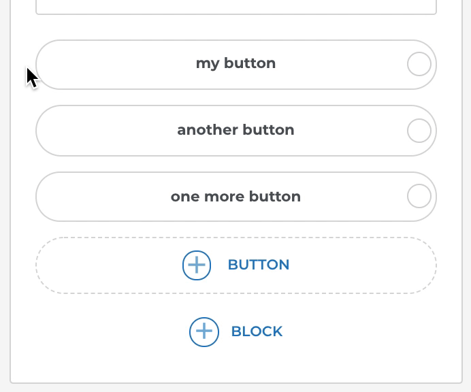Choose 'another button' via its round selector
The height and width of the screenshot is (392, 471).
[x=419, y=130]
